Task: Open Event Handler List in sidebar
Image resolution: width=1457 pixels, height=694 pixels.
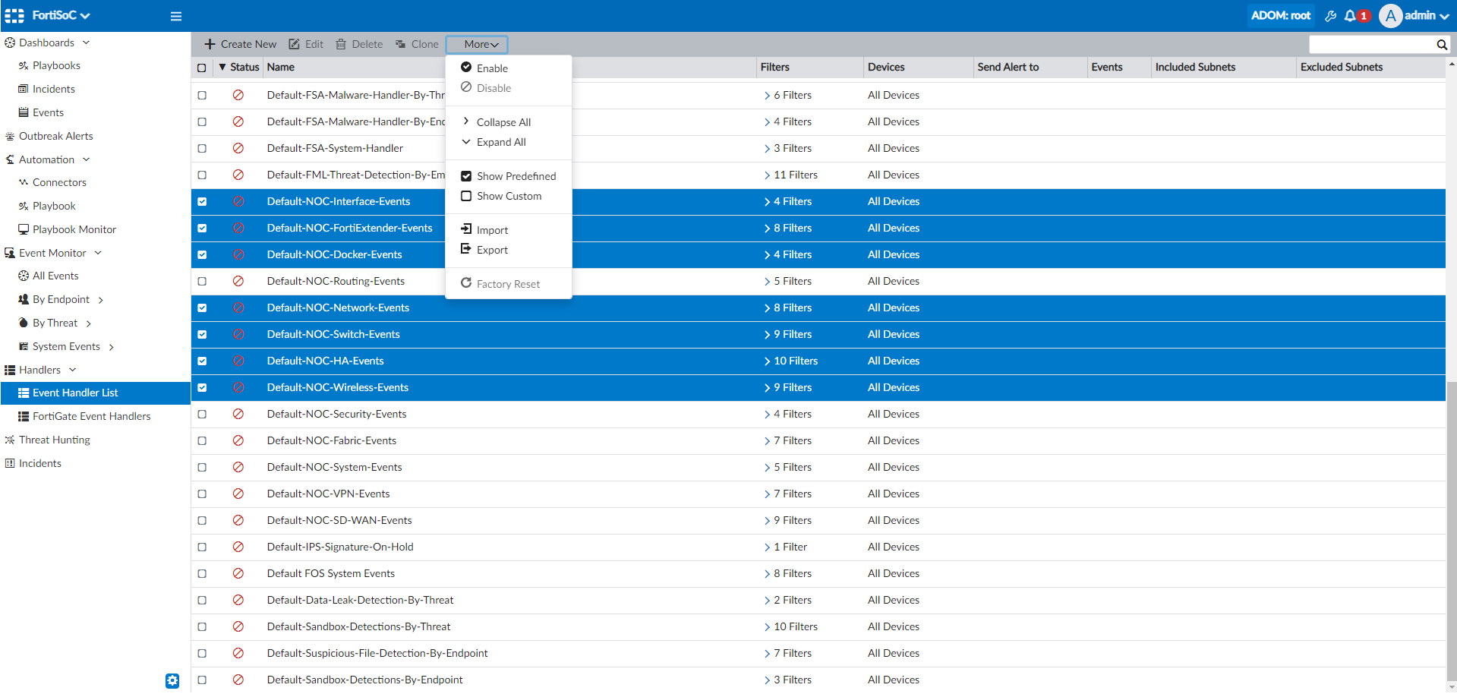Action: click(95, 393)
